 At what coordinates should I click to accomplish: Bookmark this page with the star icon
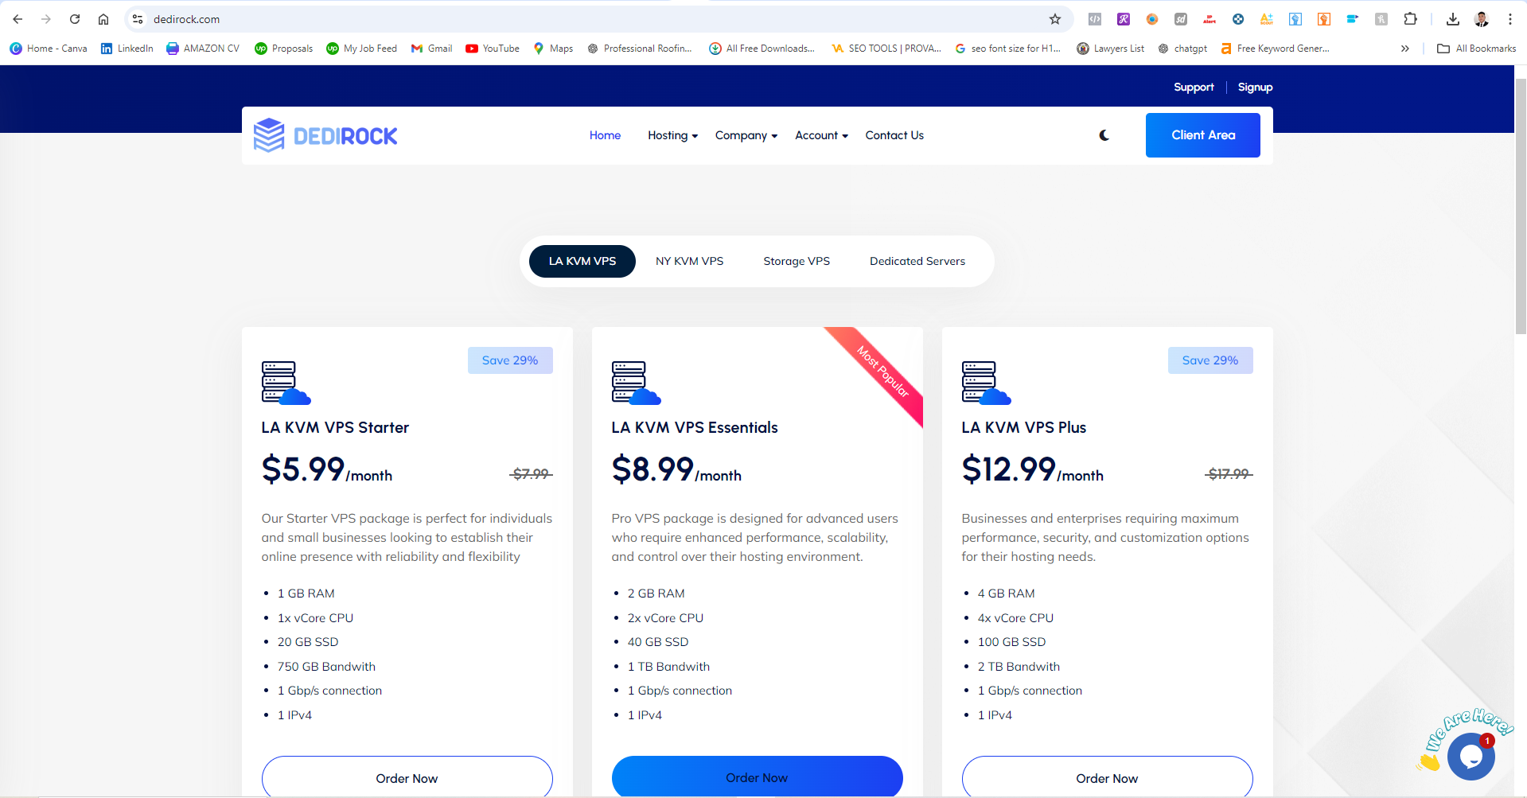click(x=1055, y=19)
